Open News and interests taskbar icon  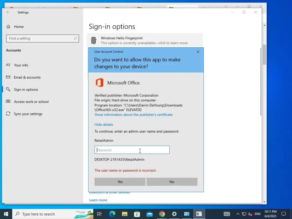pyautogui.click(x=227, y=214)
